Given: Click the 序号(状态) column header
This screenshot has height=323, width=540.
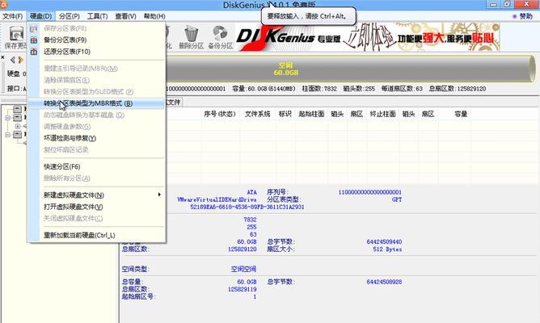Looking at the screenshot, I should click(x=220, y=114).
